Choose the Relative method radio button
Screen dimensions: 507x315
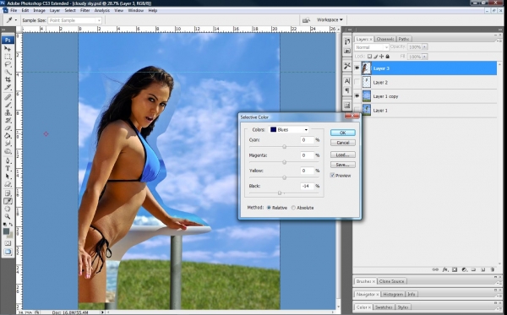269,208
